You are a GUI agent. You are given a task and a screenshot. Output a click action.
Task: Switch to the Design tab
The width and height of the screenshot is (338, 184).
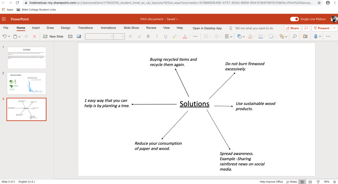[x=65, y=28]
